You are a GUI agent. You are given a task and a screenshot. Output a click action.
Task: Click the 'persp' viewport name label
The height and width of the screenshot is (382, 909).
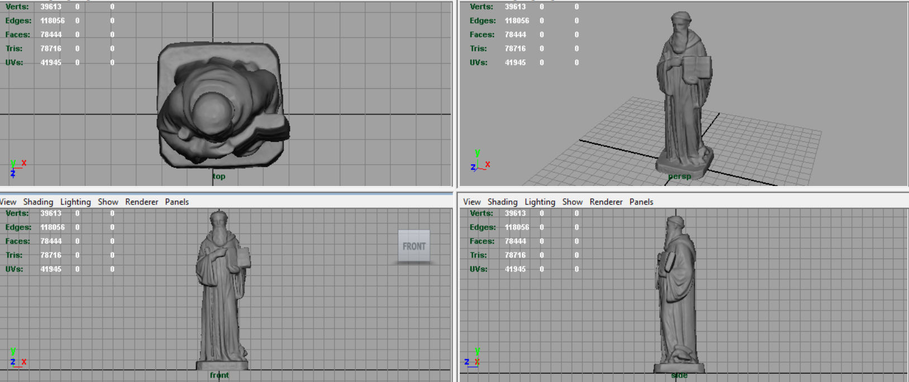tap(679, 176)
